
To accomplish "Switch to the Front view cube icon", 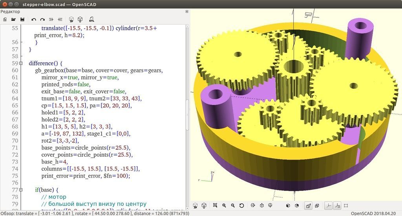I will coord(288,205).
